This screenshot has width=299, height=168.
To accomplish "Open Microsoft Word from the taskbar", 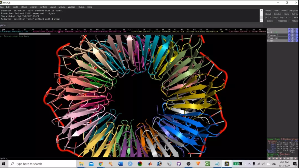I will point(120,164).
